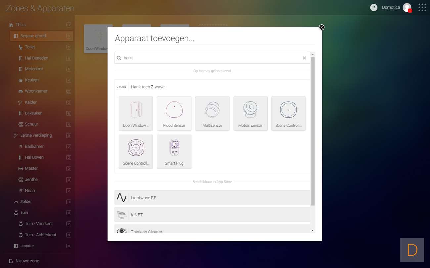Open the help question mark icon
Viewport: 430px width, 268px height.
374,8
